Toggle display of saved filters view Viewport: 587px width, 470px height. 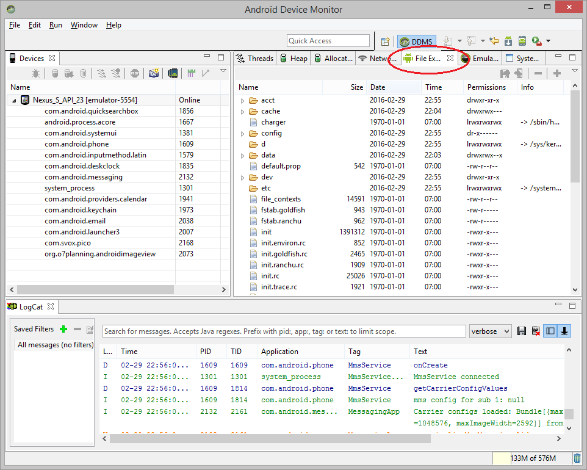point(550,331)
